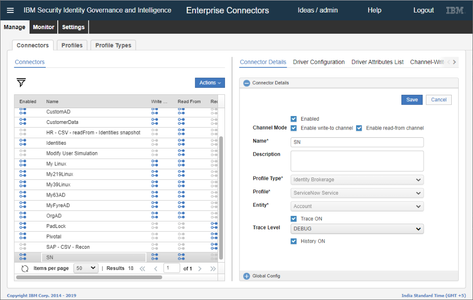
Task: Open the Driver Attributes List tab
Action: [377, 62]
